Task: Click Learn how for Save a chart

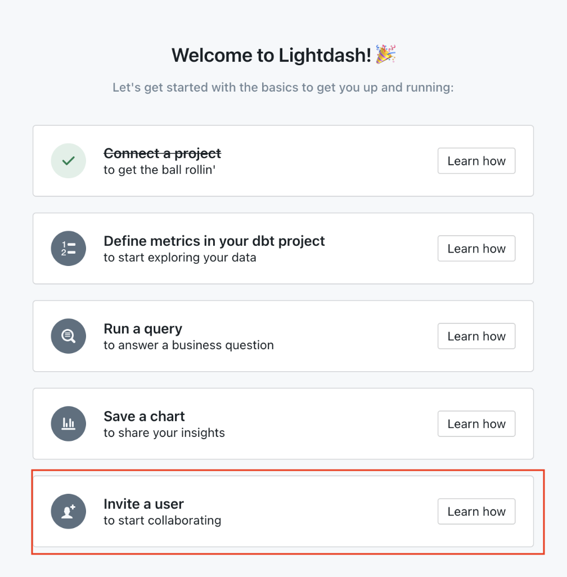Action: coord(476,423)
